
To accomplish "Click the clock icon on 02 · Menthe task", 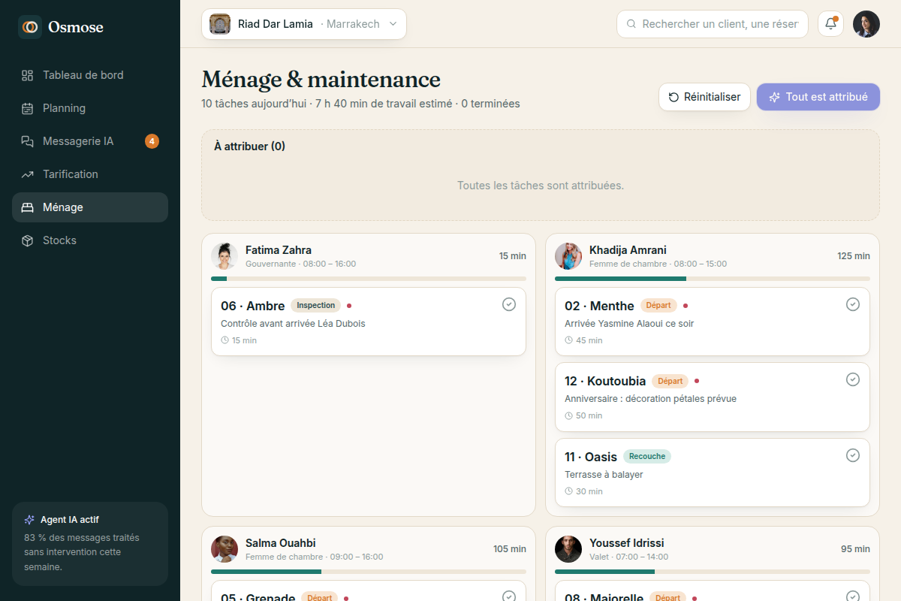I will (568, 340).
